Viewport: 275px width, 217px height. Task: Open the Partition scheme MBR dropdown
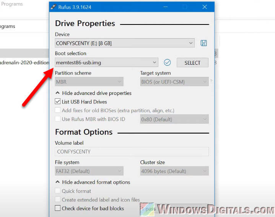pyautogui.click(x=89, y=82)
